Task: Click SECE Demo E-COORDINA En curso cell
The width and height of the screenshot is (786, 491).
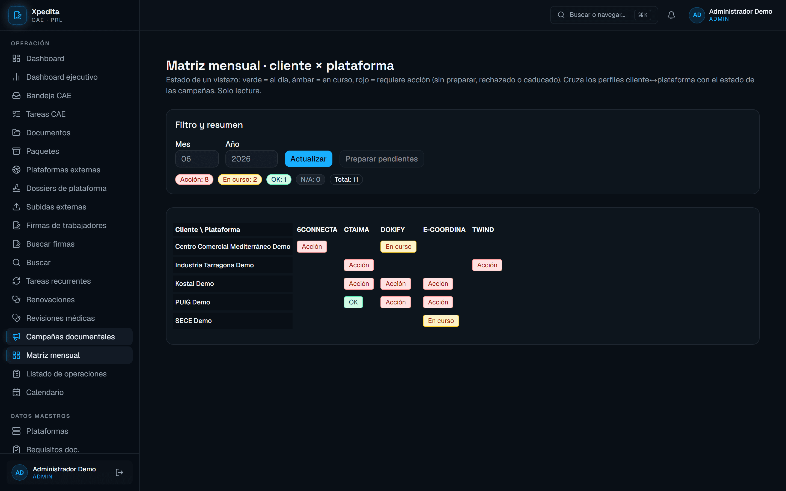Action: point(441,321)
